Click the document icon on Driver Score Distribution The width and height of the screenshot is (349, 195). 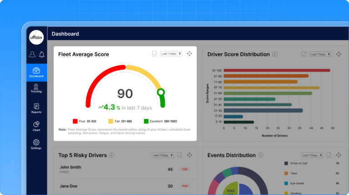click(x=304, y=54)
